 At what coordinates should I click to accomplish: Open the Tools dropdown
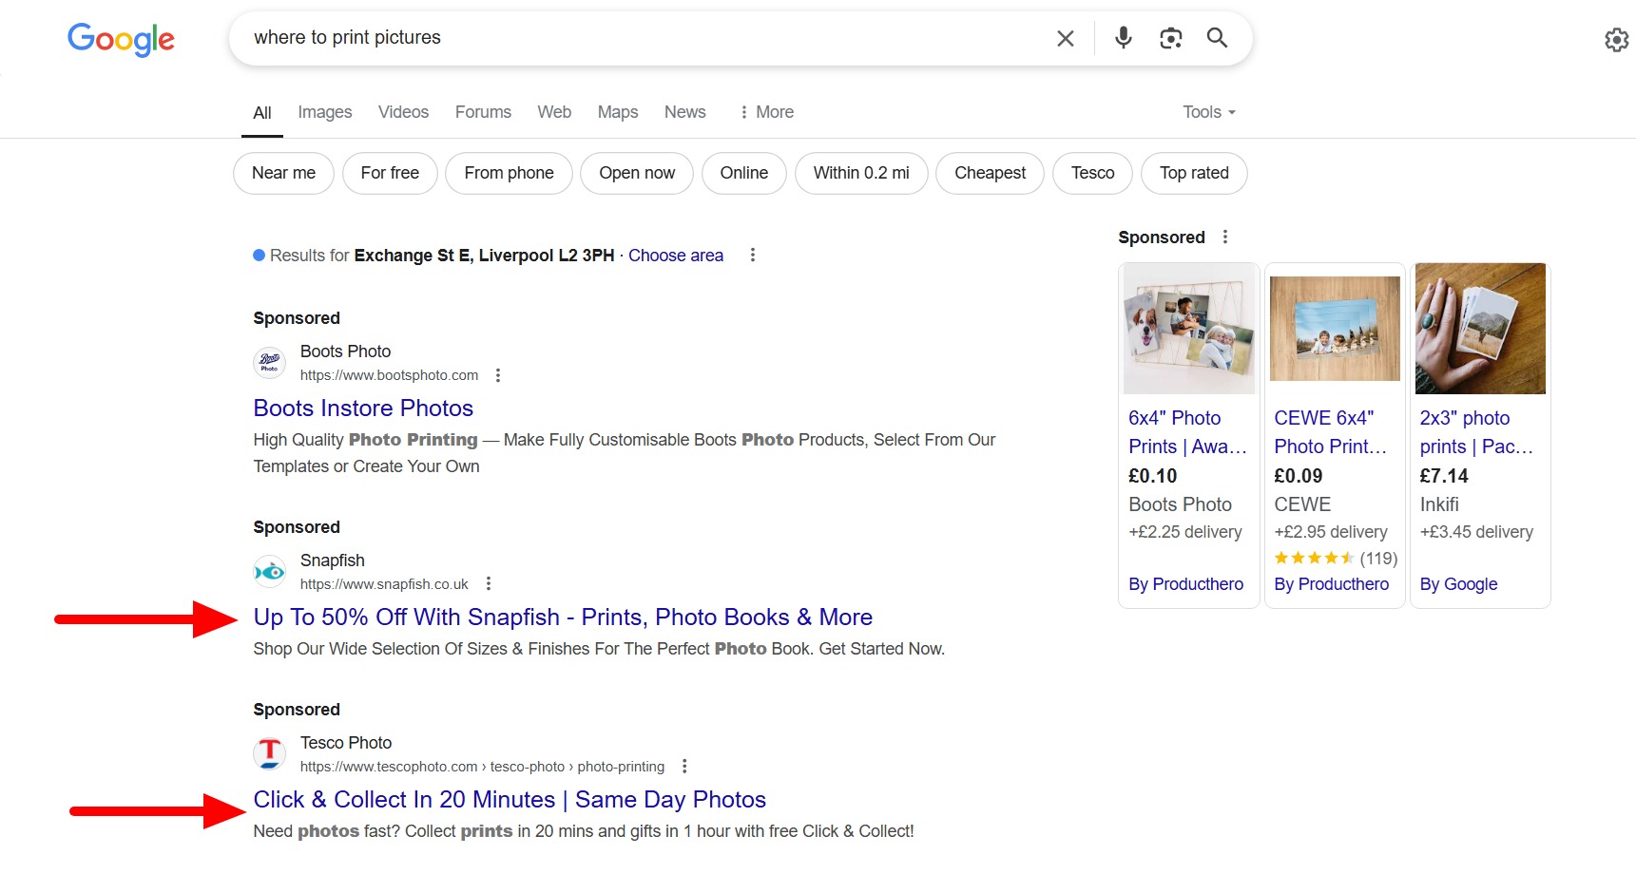(1209, 112)
